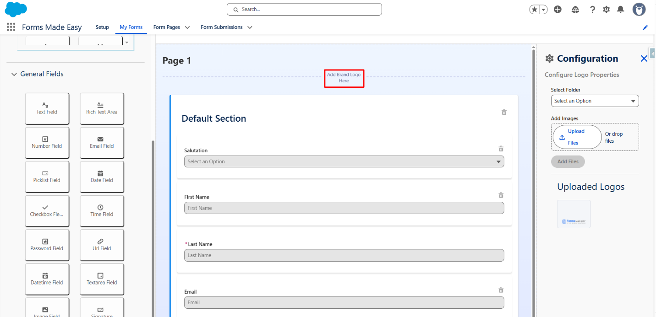Click the Help question mark icon
The width and height of the screenshot is (656, 317).
pos(592,10)
